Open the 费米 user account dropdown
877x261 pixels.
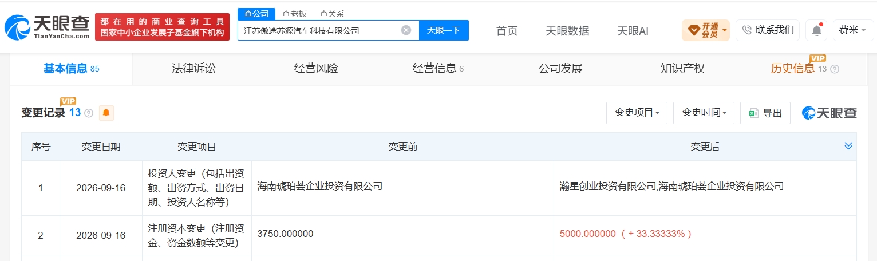pyautogui.click(x=853, y=30)
